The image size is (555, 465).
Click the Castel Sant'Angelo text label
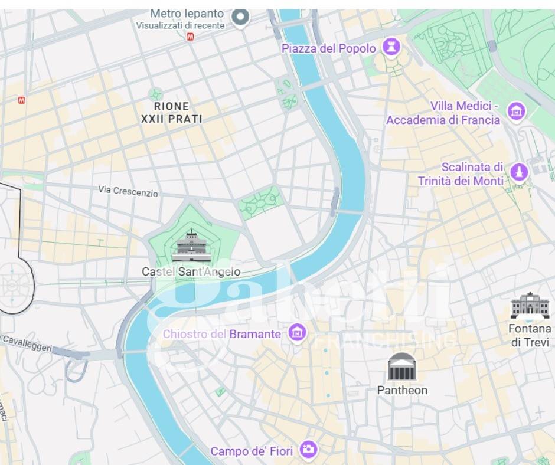coord(191,272)
